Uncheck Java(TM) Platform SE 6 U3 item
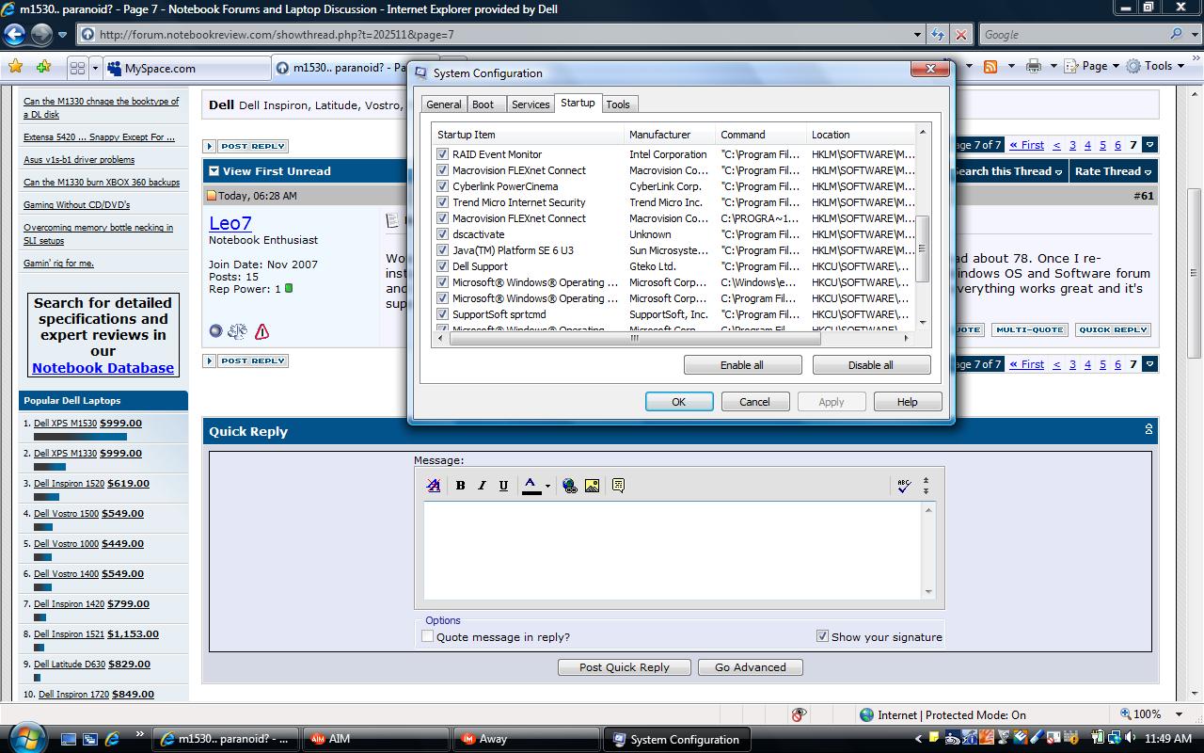Screen dimensions: 1204x753 click(442, 250)
